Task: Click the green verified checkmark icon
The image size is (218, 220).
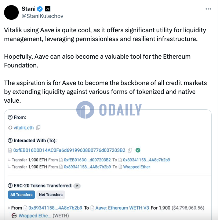Action: tap(138, 150)
